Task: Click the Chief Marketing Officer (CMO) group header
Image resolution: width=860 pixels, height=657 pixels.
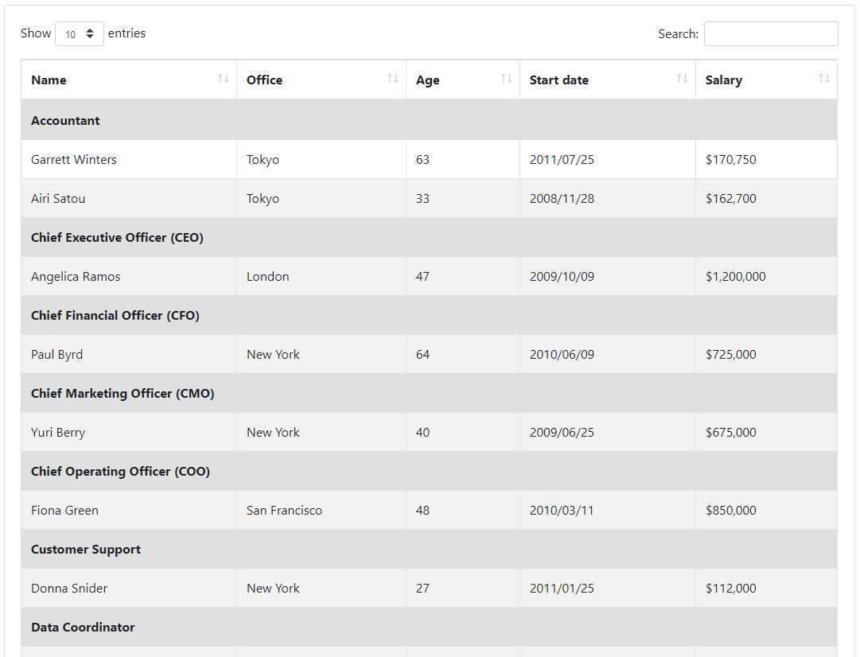Action: 429,393
